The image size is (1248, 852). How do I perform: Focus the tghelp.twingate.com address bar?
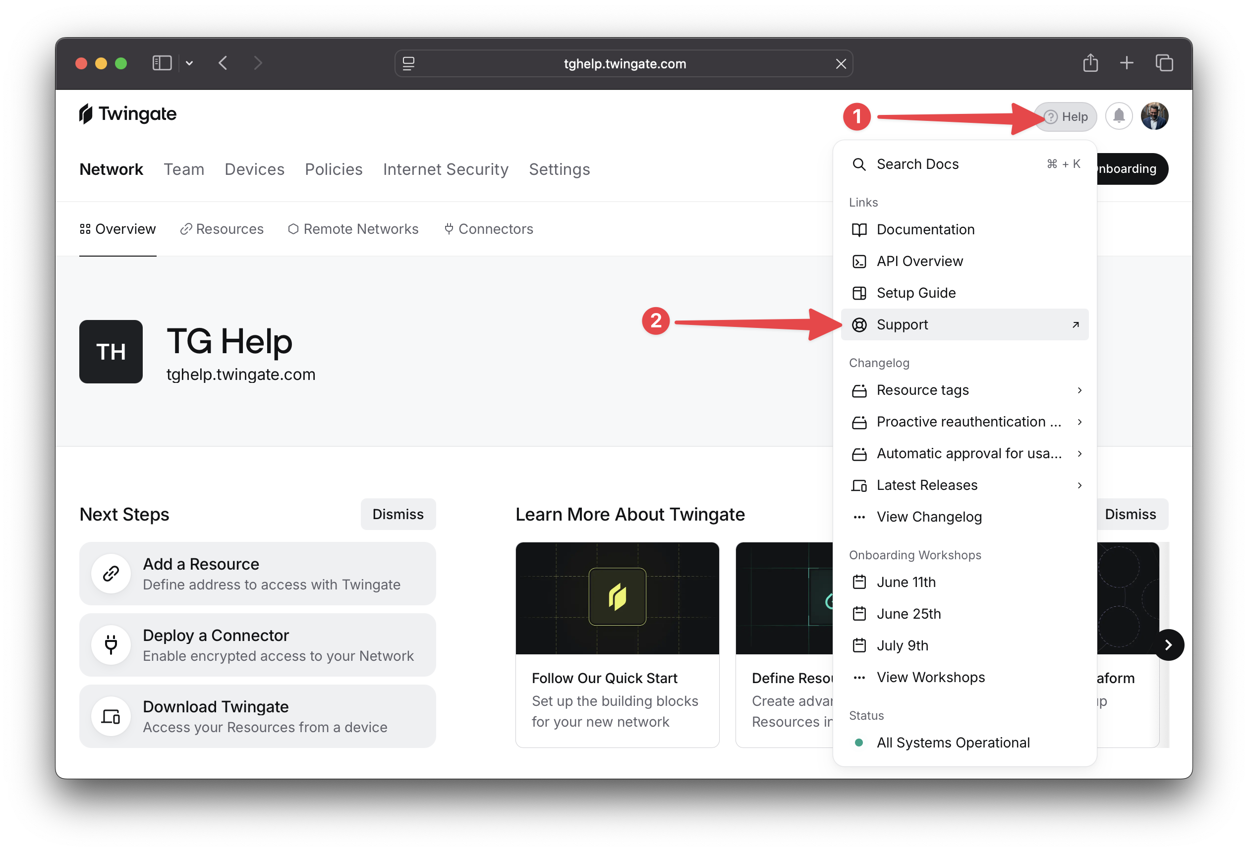pyautogui.click(x=624, y=64)
